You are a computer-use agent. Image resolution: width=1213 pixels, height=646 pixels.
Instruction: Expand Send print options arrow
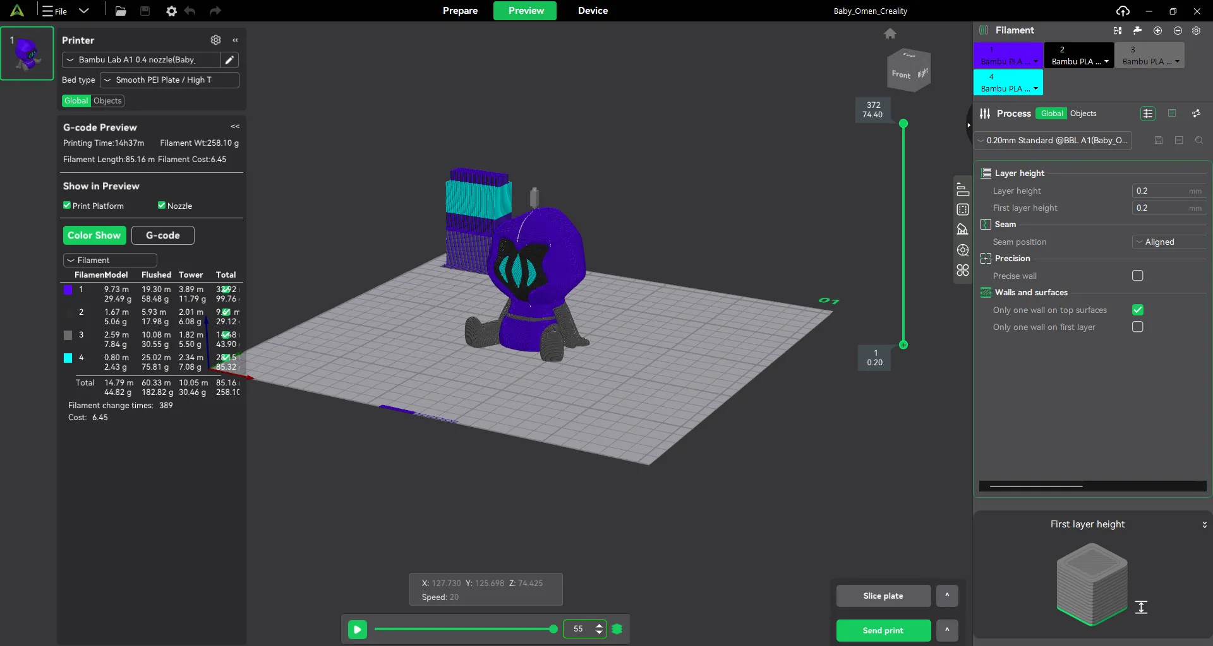pos(947,630)
